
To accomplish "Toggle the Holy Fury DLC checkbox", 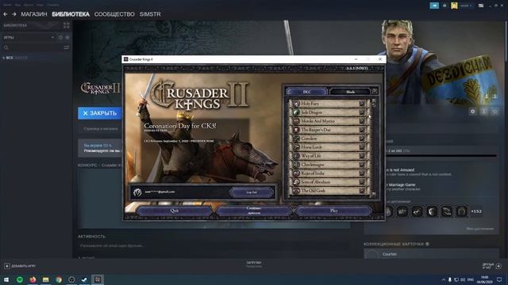I will 362,104.
